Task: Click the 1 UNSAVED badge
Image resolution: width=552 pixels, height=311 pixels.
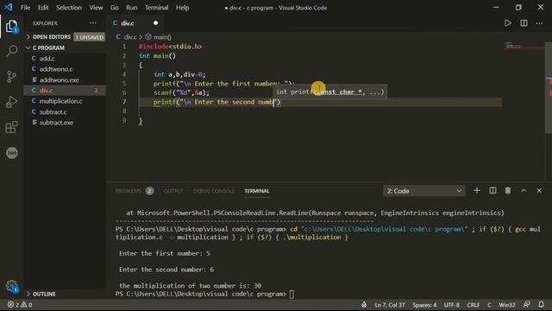Action: click(90, 37)
